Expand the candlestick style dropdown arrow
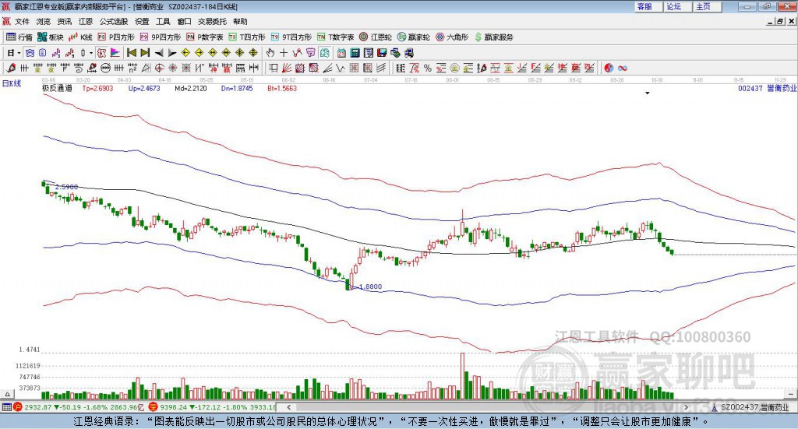The image size is (798, 429). (91, 53)
